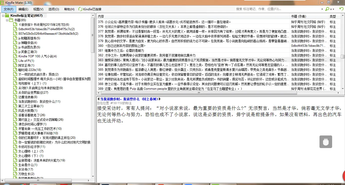Select book 当我谈跑步时，我谈些什么(11)
Image resolution: width=345 pixels, height=185 pixels.
point(39,102)
